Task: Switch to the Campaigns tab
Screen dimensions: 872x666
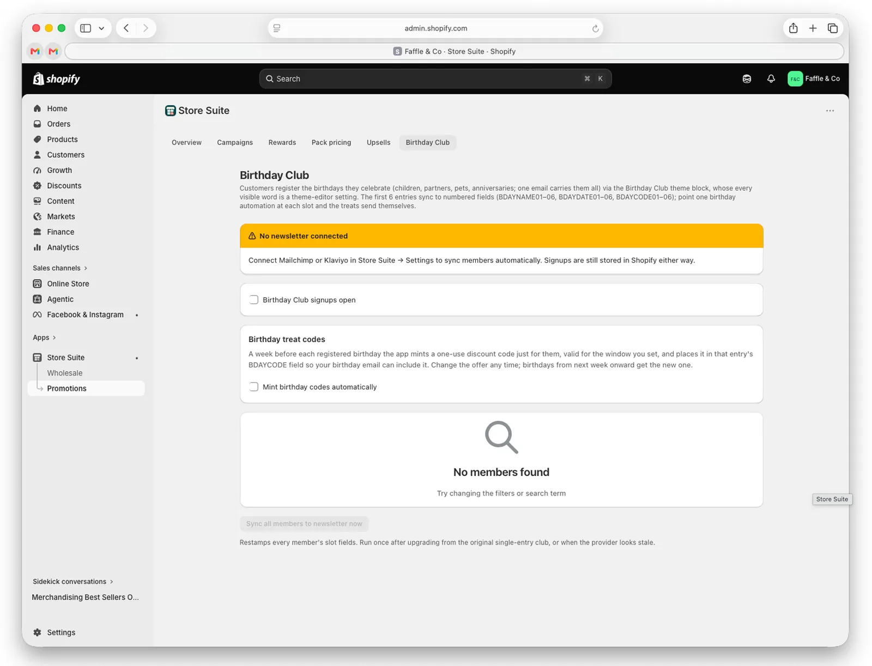Action: pyautogui.click(x=235, y=143)
